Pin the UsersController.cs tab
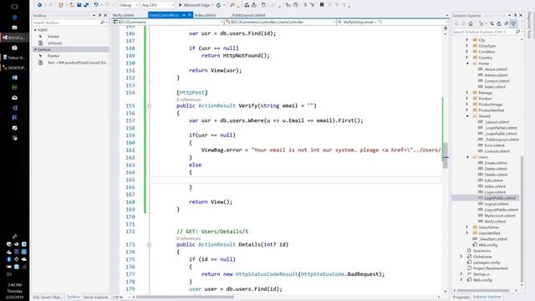 tap(184, 15)
